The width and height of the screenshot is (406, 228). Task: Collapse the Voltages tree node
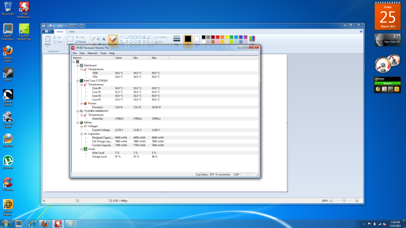click(x=82, y=126)
